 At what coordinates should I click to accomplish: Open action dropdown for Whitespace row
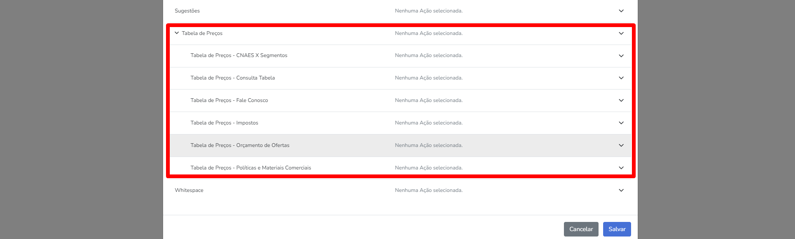(621, 190)
